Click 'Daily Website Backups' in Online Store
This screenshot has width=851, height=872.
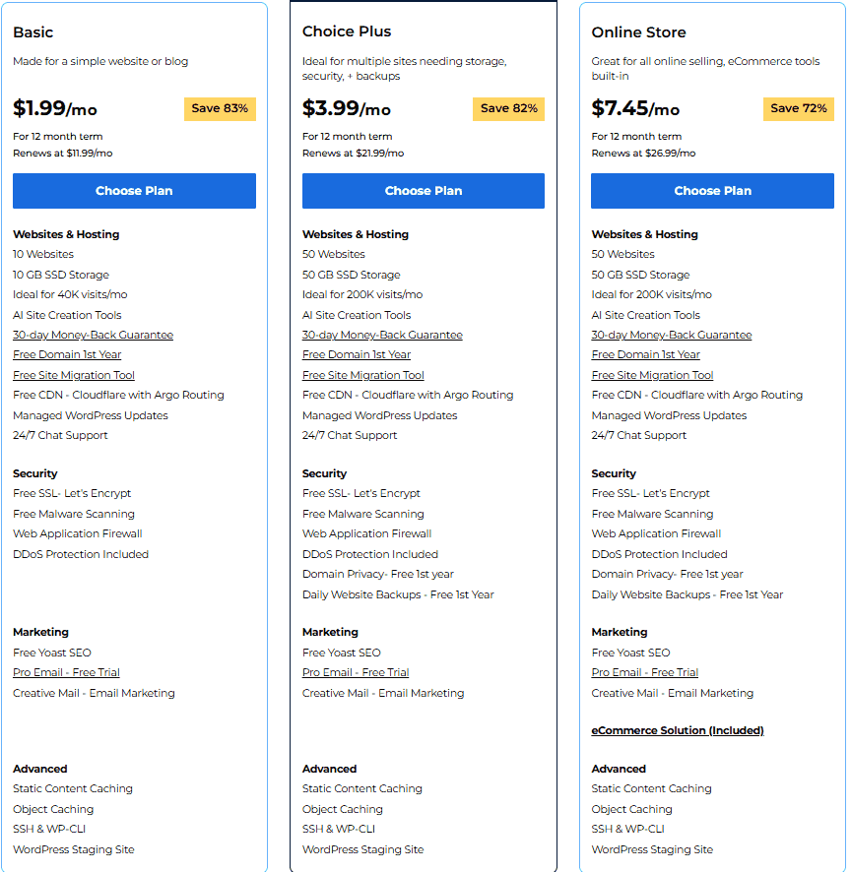(687, 594)
